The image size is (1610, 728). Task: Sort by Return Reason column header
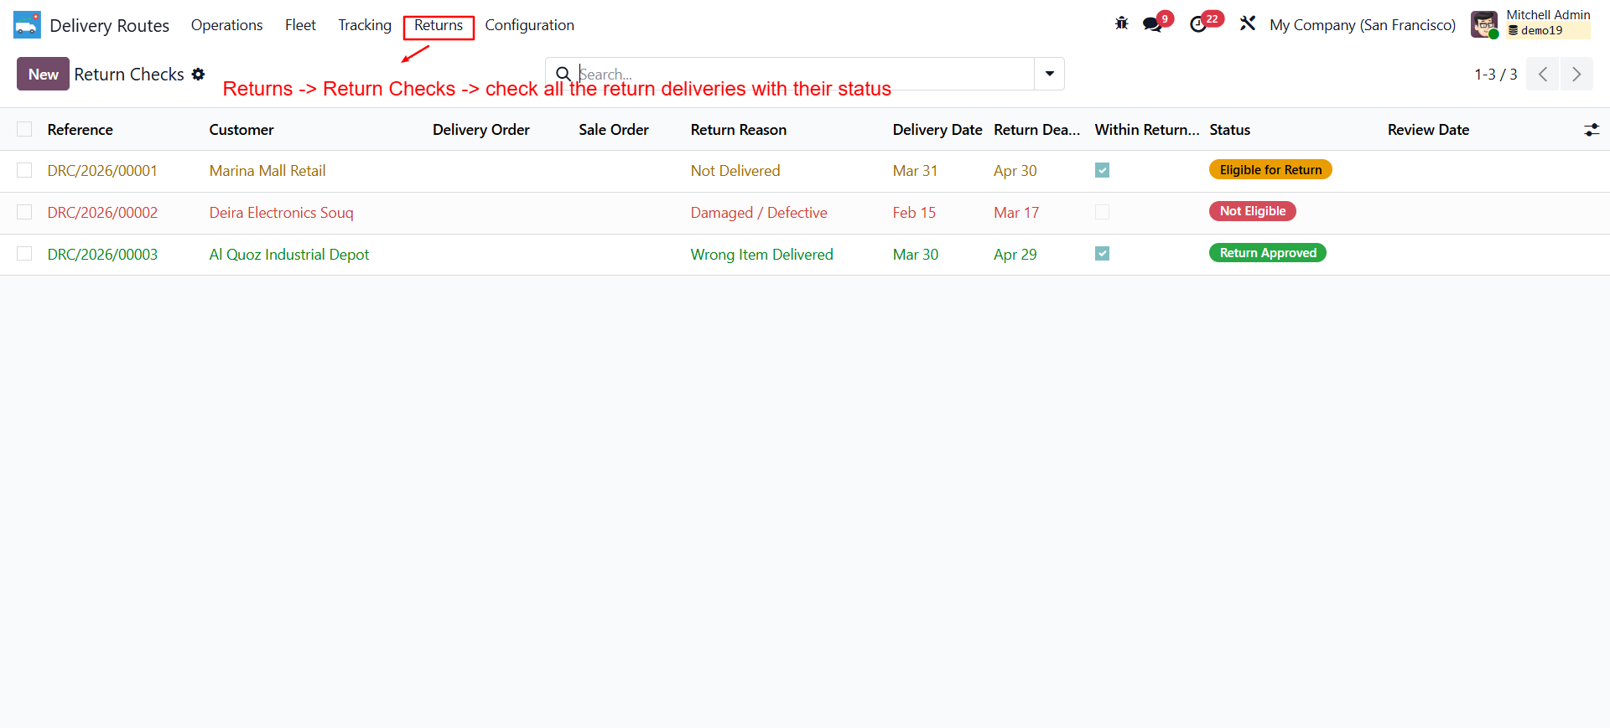click(739, 130)
